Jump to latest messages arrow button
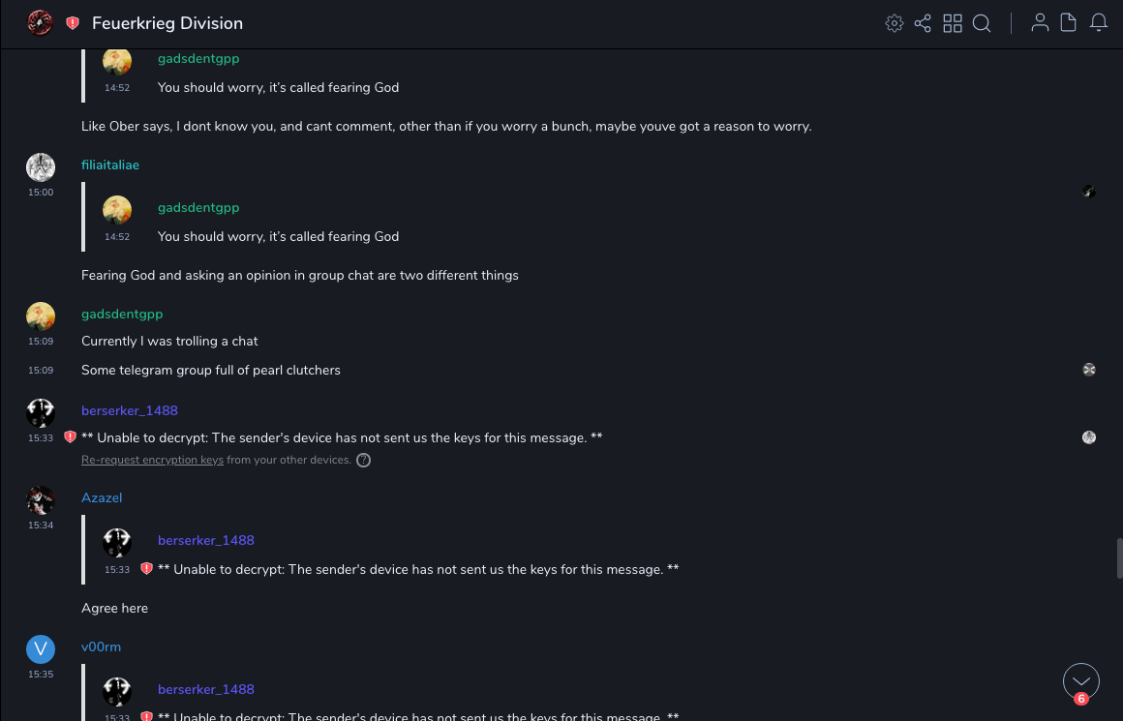Screen dimensions: 1123x721 point(1081,681)
